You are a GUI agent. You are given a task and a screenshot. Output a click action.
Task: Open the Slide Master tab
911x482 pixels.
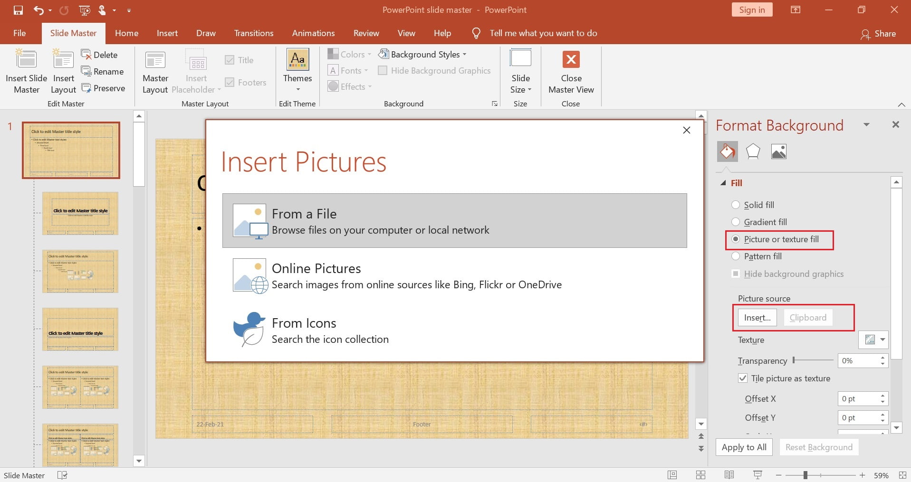[72, 33]
